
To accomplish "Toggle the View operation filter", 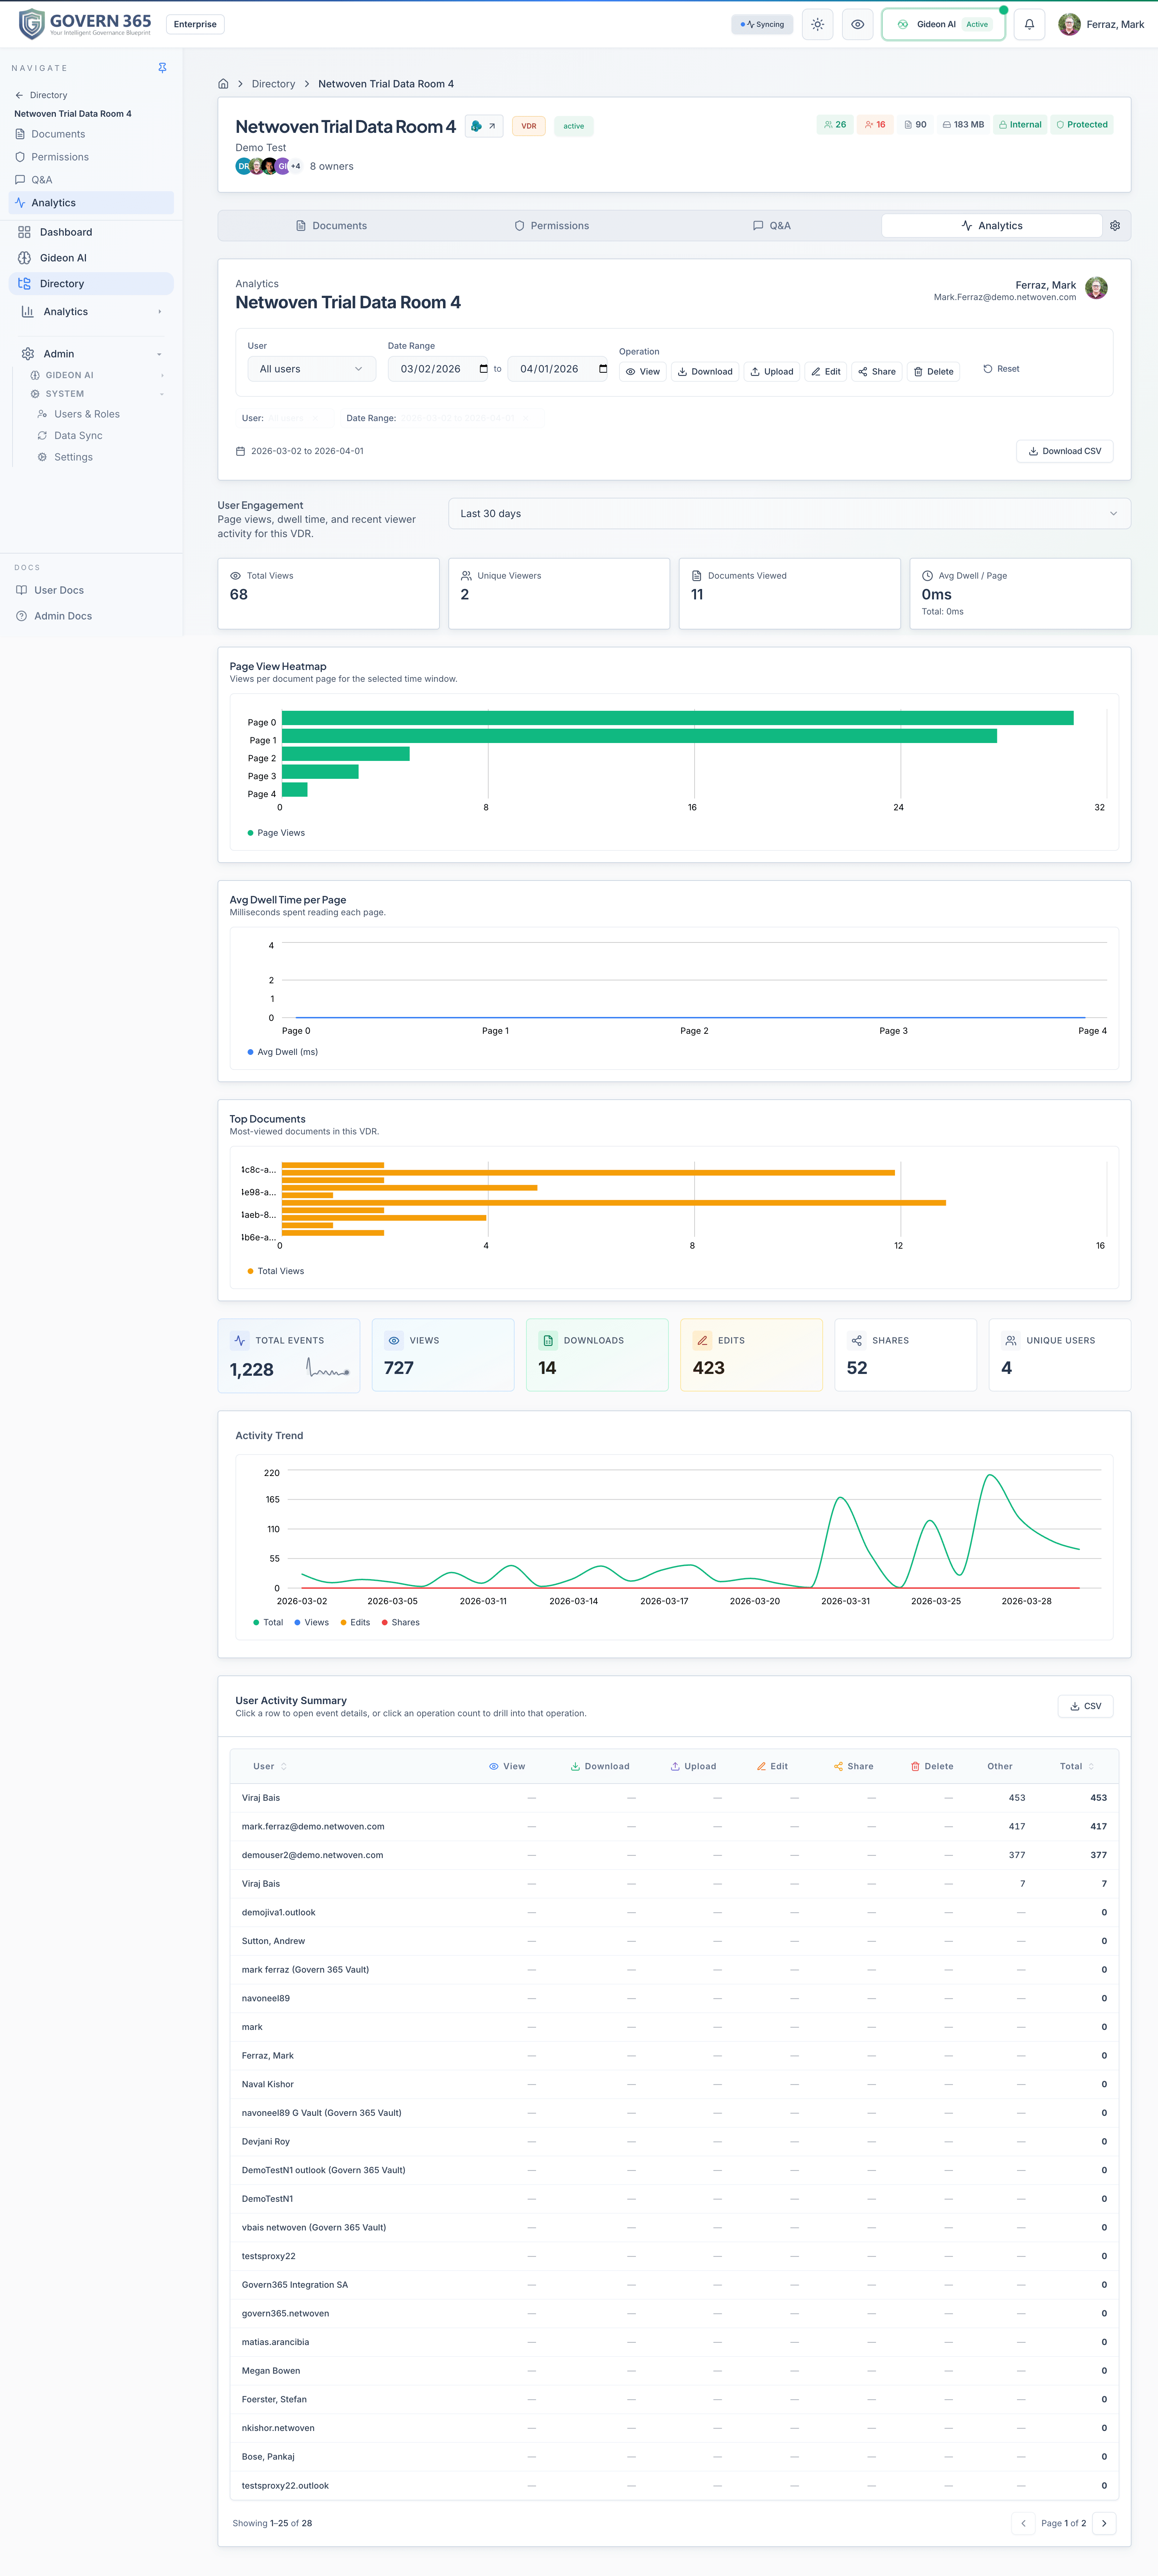I will (642, 372).
